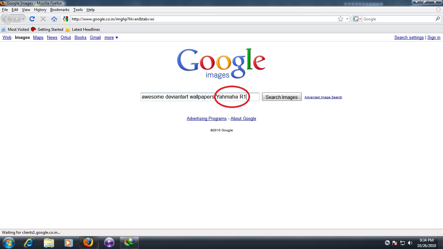Open the Windows Start orb

(x=8, y=243)
